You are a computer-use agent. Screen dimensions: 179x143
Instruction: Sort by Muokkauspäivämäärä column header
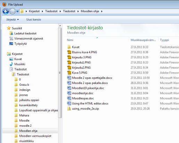(x=143, y=40)
